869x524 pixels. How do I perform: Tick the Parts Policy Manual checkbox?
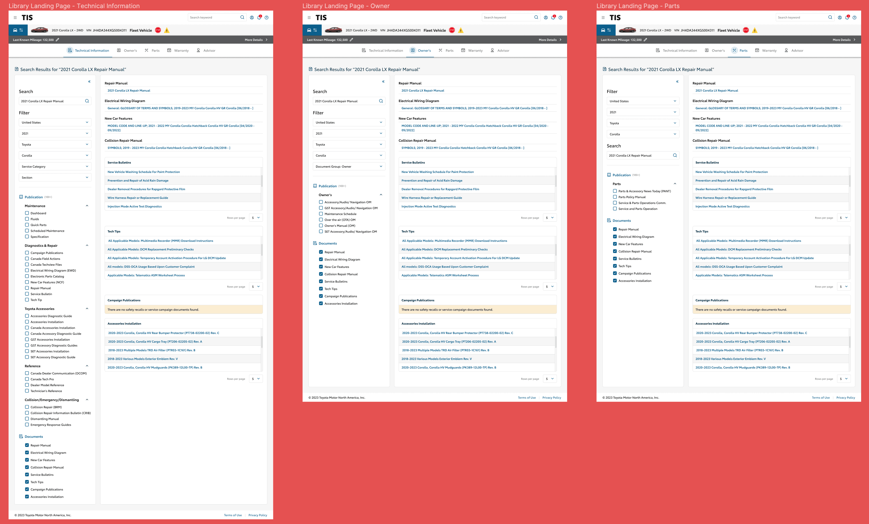pyautogui.click(x=615, y=197)
